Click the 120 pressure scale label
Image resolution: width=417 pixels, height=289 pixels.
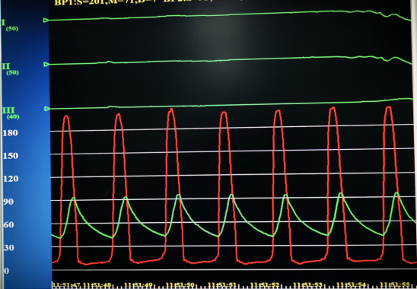[11, 179]
